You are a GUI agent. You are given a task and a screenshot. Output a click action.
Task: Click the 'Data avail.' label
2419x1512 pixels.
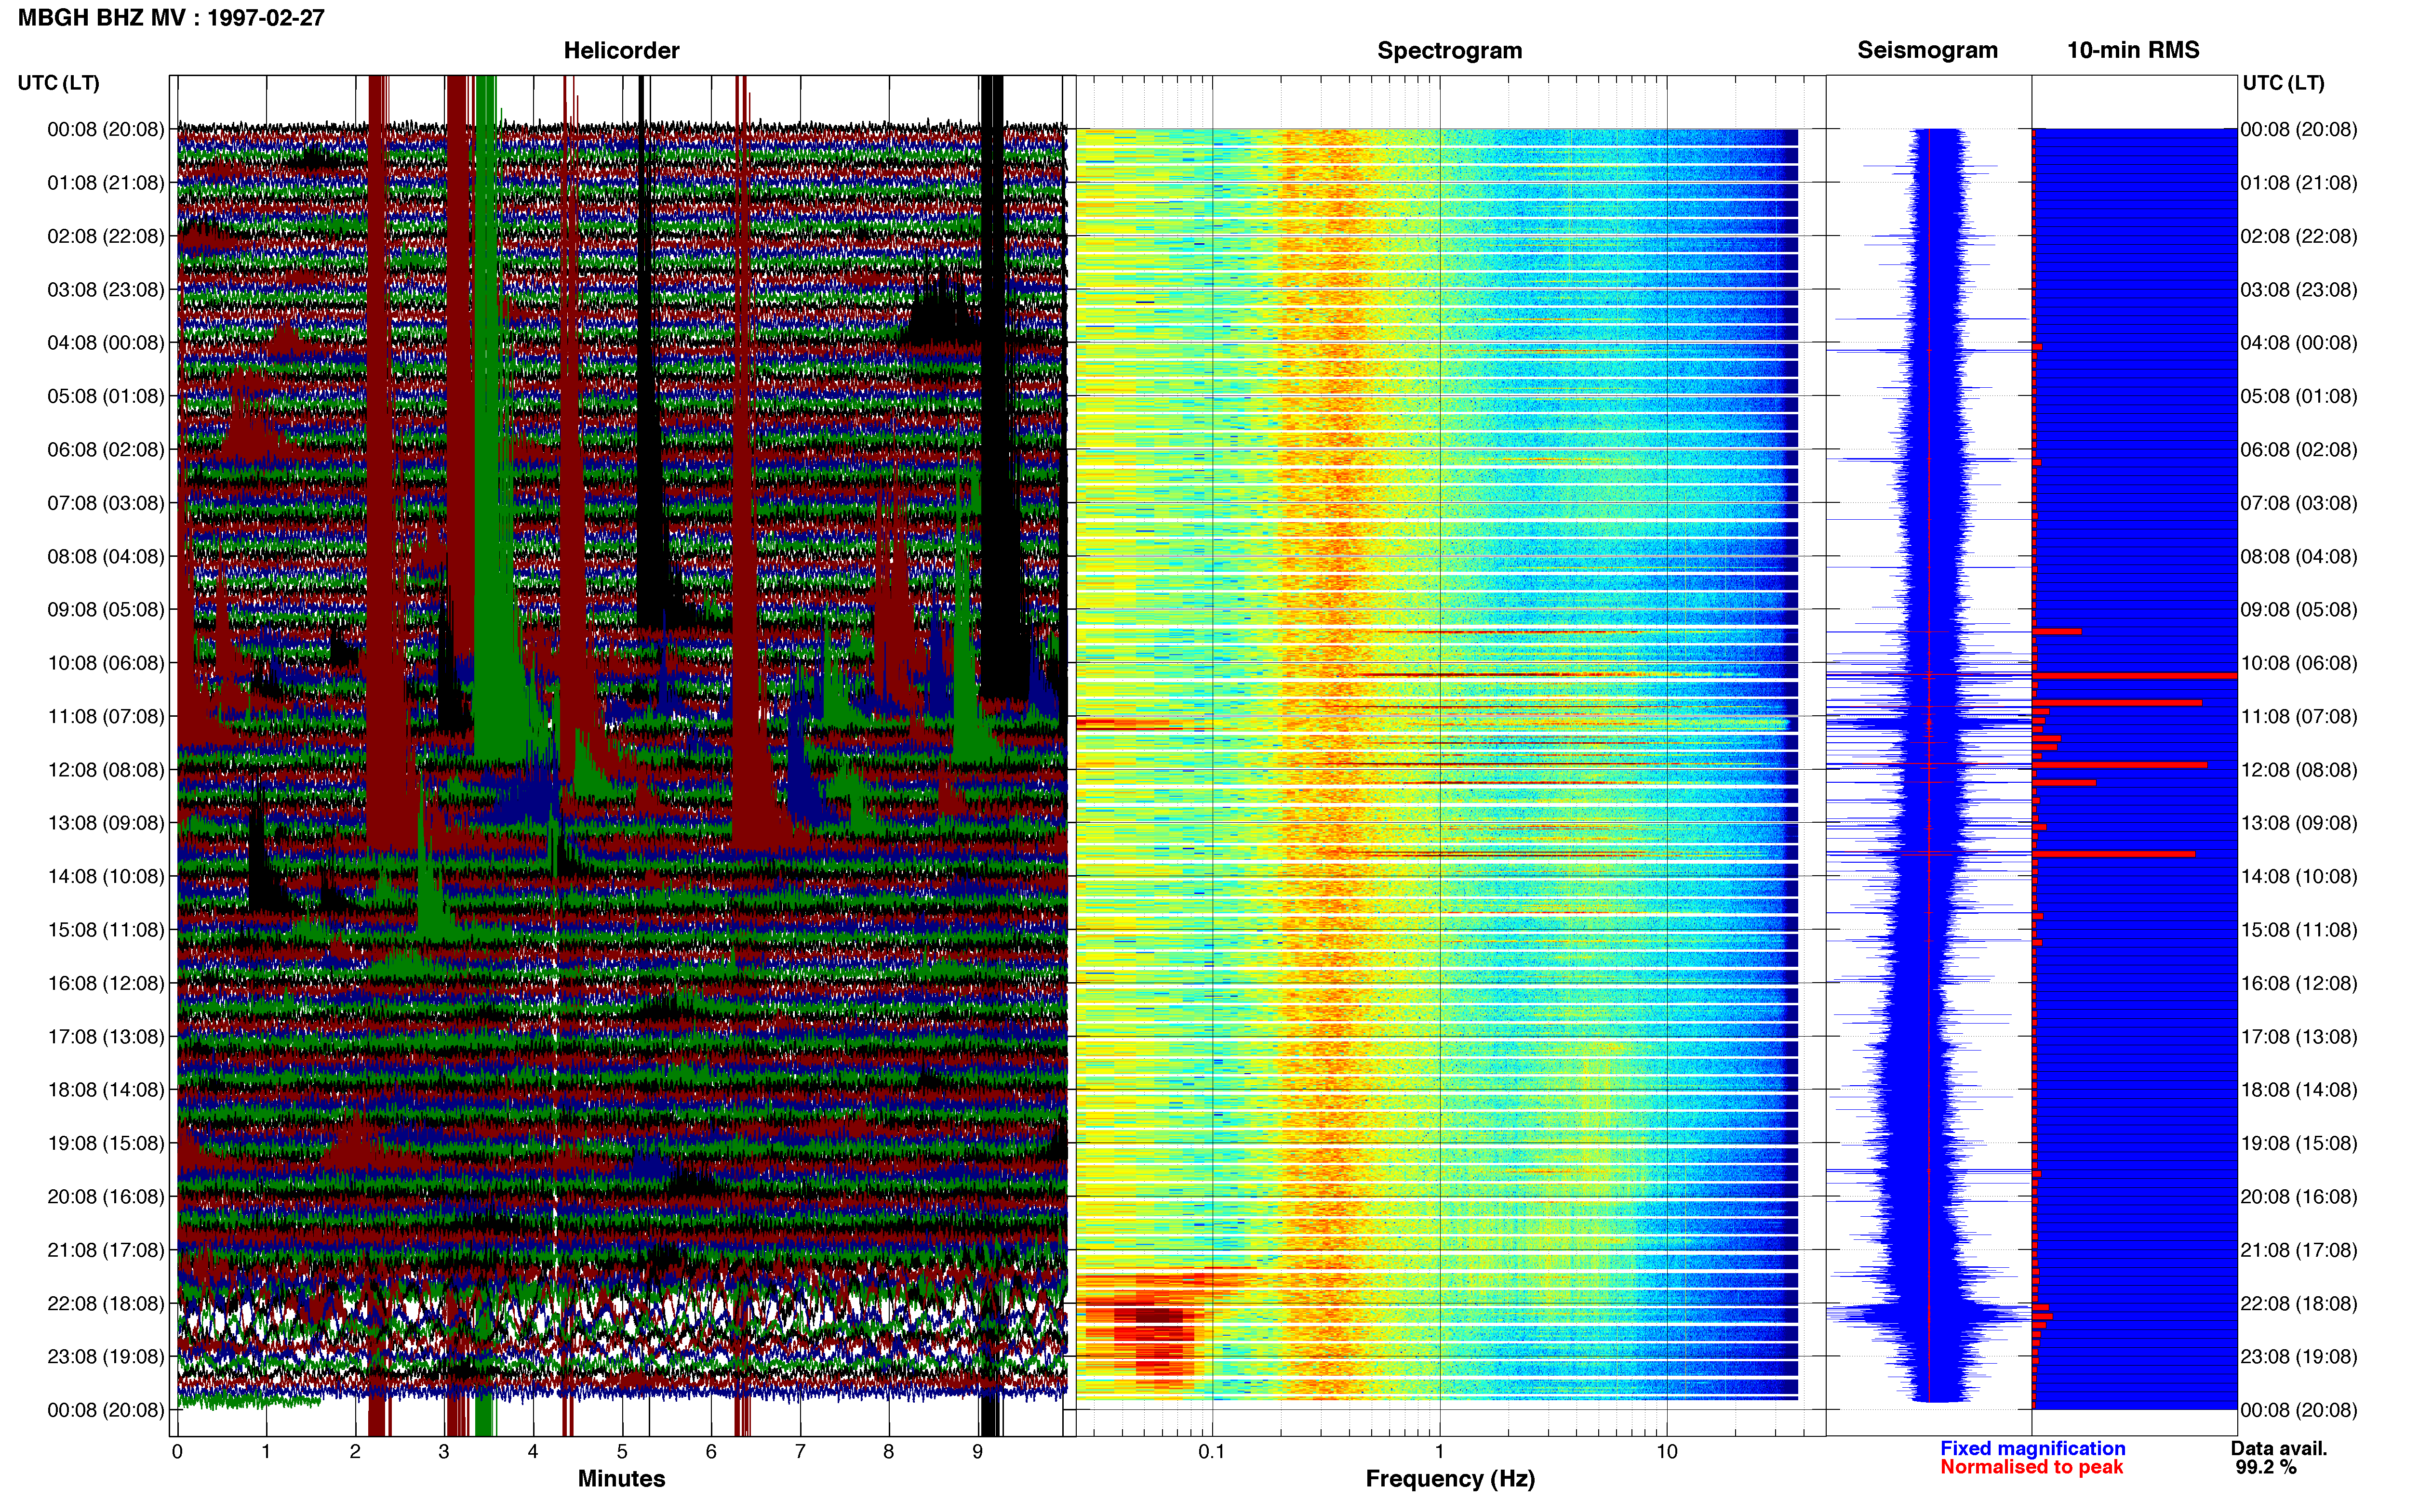(2279, 1448)
